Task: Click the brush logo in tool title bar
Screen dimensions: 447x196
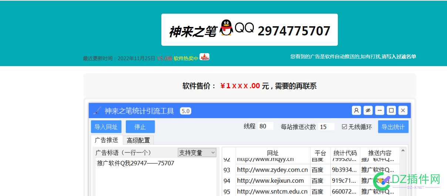Action: (97, 111)
